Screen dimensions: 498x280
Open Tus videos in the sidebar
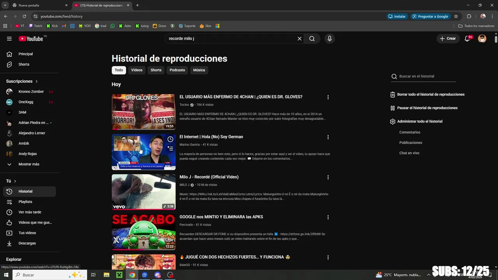click(x=30, y=233)
